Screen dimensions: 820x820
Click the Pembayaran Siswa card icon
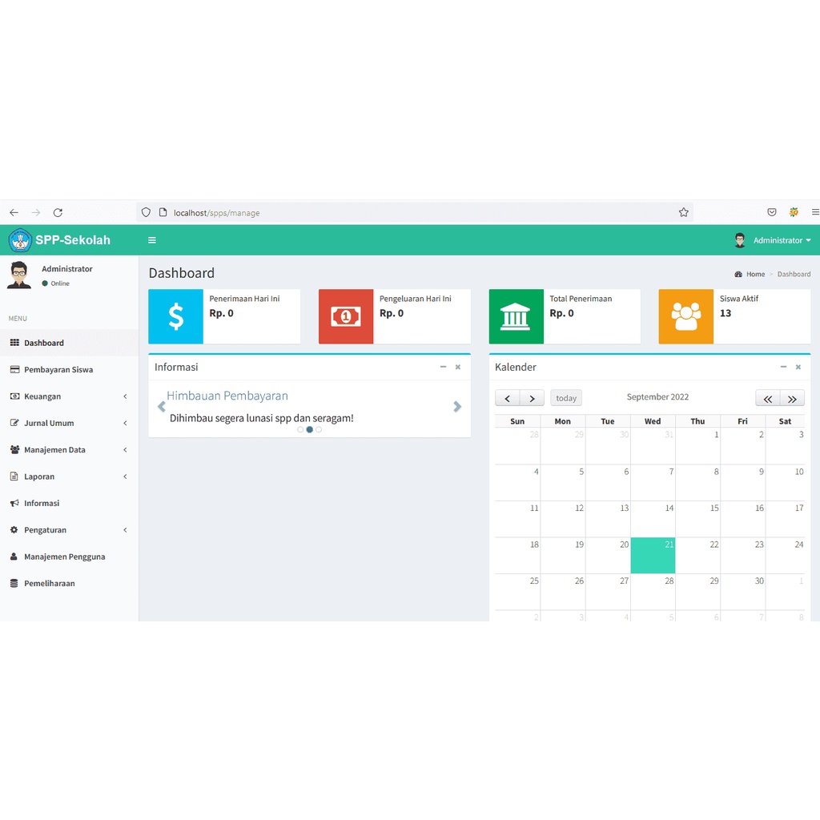point(14,369)
